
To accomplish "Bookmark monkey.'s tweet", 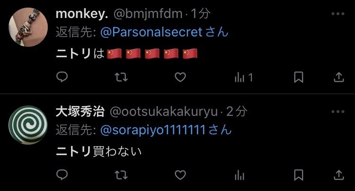I will (x=298, y=78).
